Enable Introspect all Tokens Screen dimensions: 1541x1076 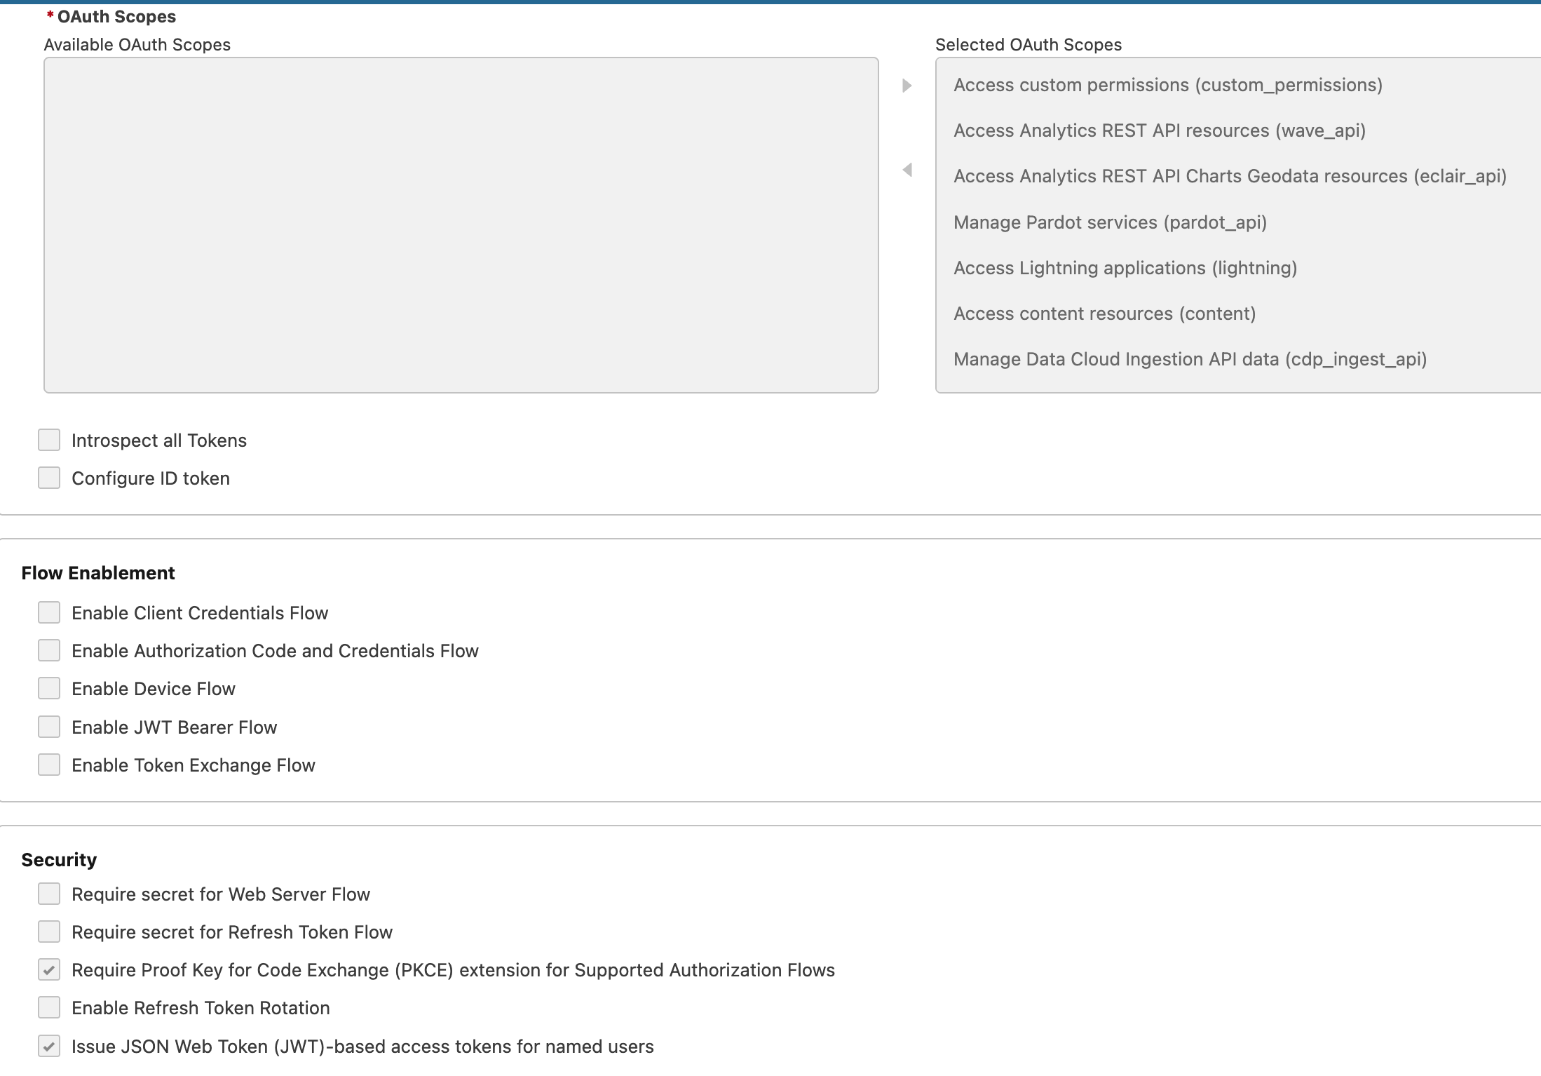coord(48,440)
